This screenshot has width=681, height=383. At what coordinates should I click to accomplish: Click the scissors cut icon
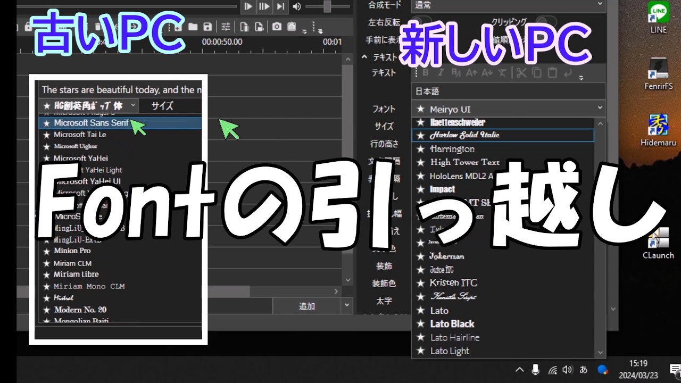click(x=521, y=73)
